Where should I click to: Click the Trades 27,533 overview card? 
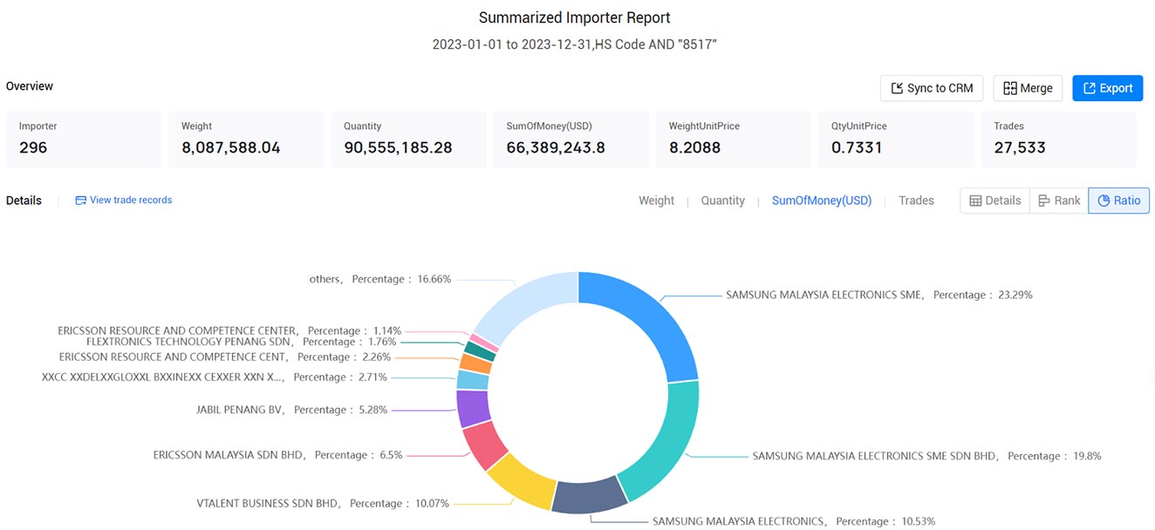(x=1058, y=139)
